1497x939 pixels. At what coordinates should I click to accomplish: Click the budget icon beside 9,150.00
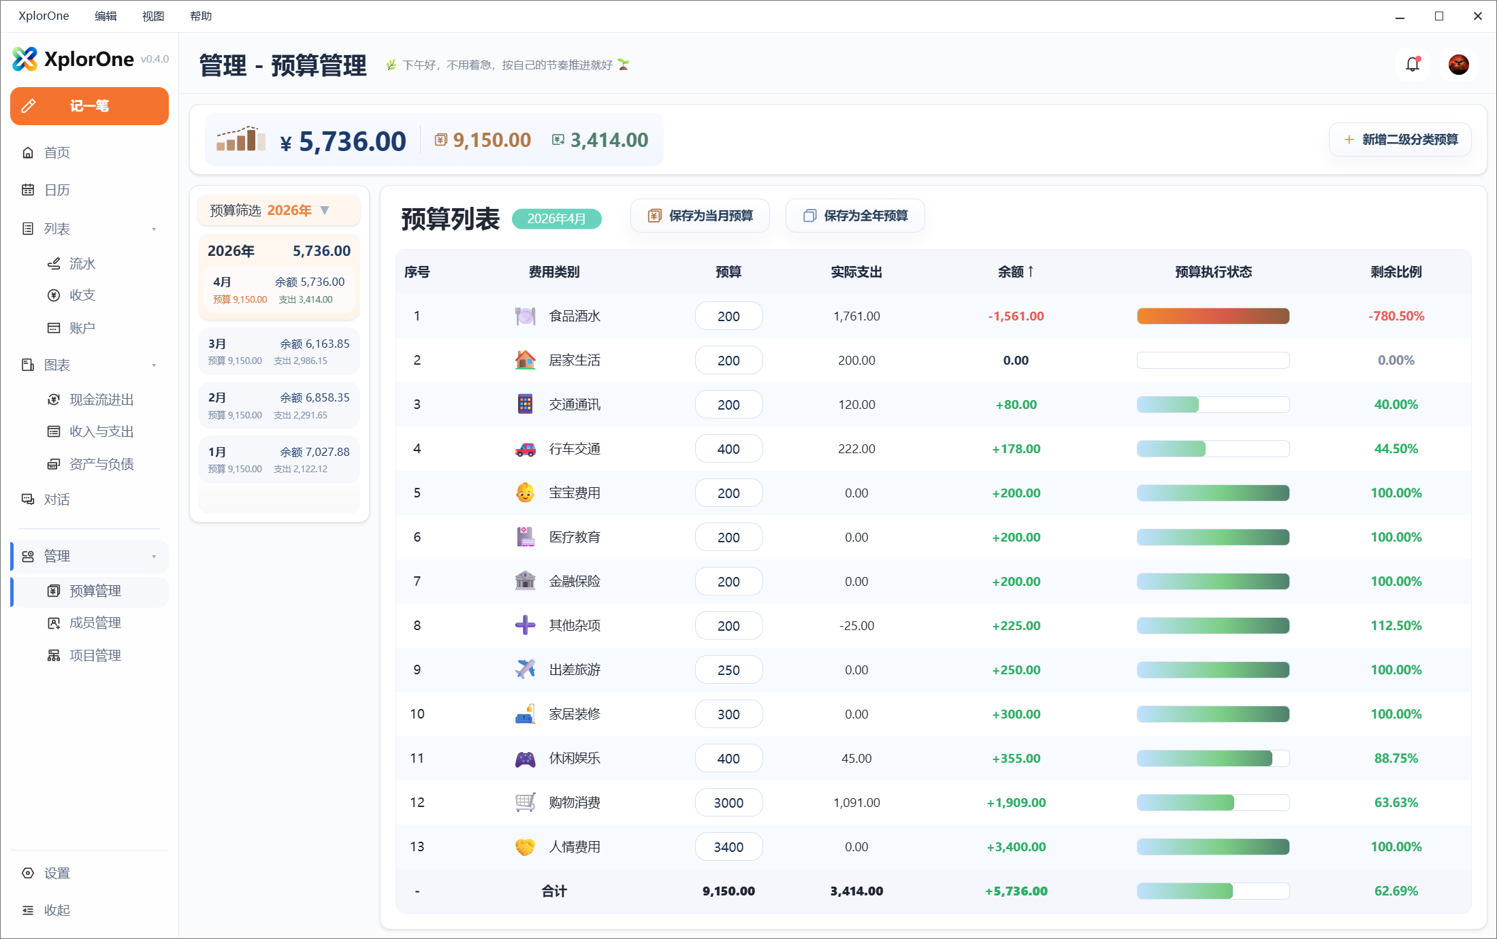[440, 140]
